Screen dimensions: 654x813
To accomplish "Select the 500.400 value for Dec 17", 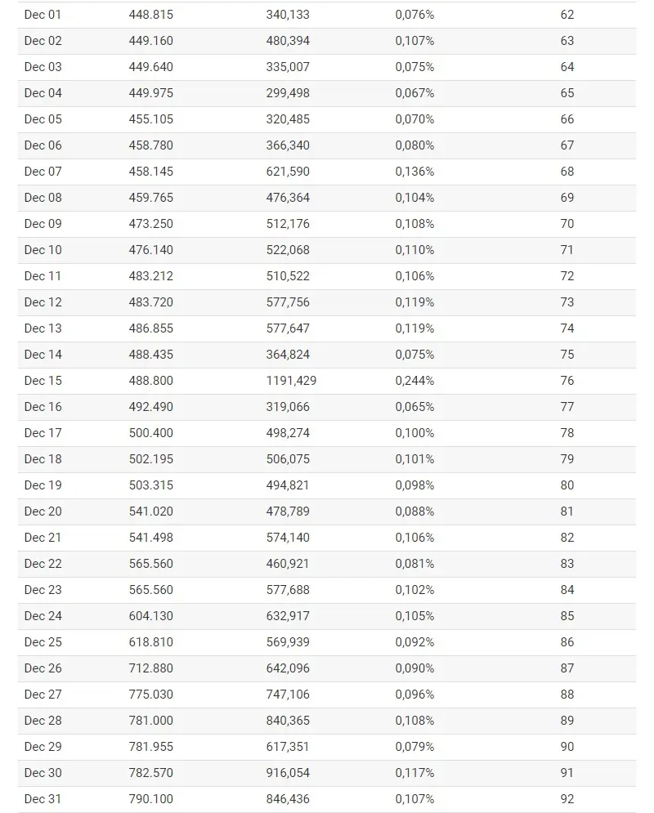I will click(x=151, y=432).
